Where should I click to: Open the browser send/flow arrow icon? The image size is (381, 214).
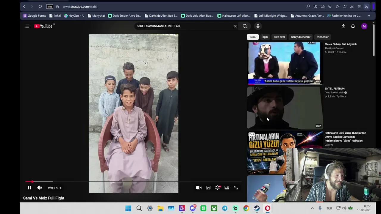click(x=337, y=7)
